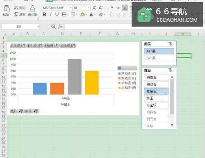The width and height of the screenshot is (205, 158).
Task: Click the format painter brush icon
Action: tap(32, 9)
